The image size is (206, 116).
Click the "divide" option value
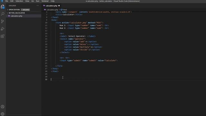tap(84, 50)
